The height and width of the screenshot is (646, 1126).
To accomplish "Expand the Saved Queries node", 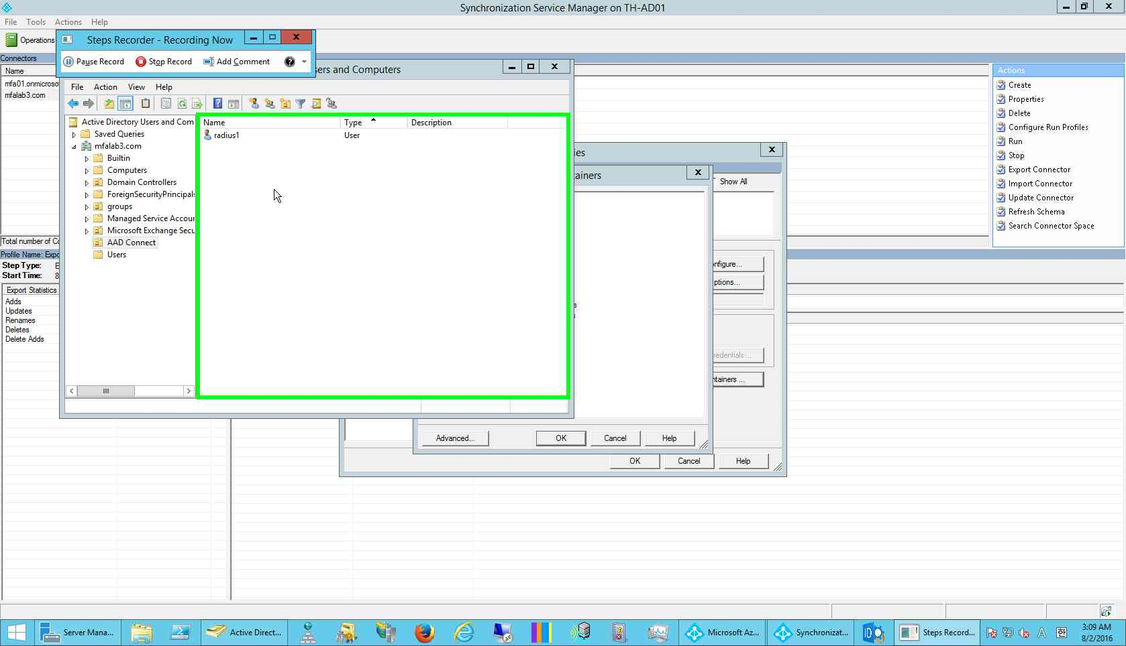I will [74, 135].
